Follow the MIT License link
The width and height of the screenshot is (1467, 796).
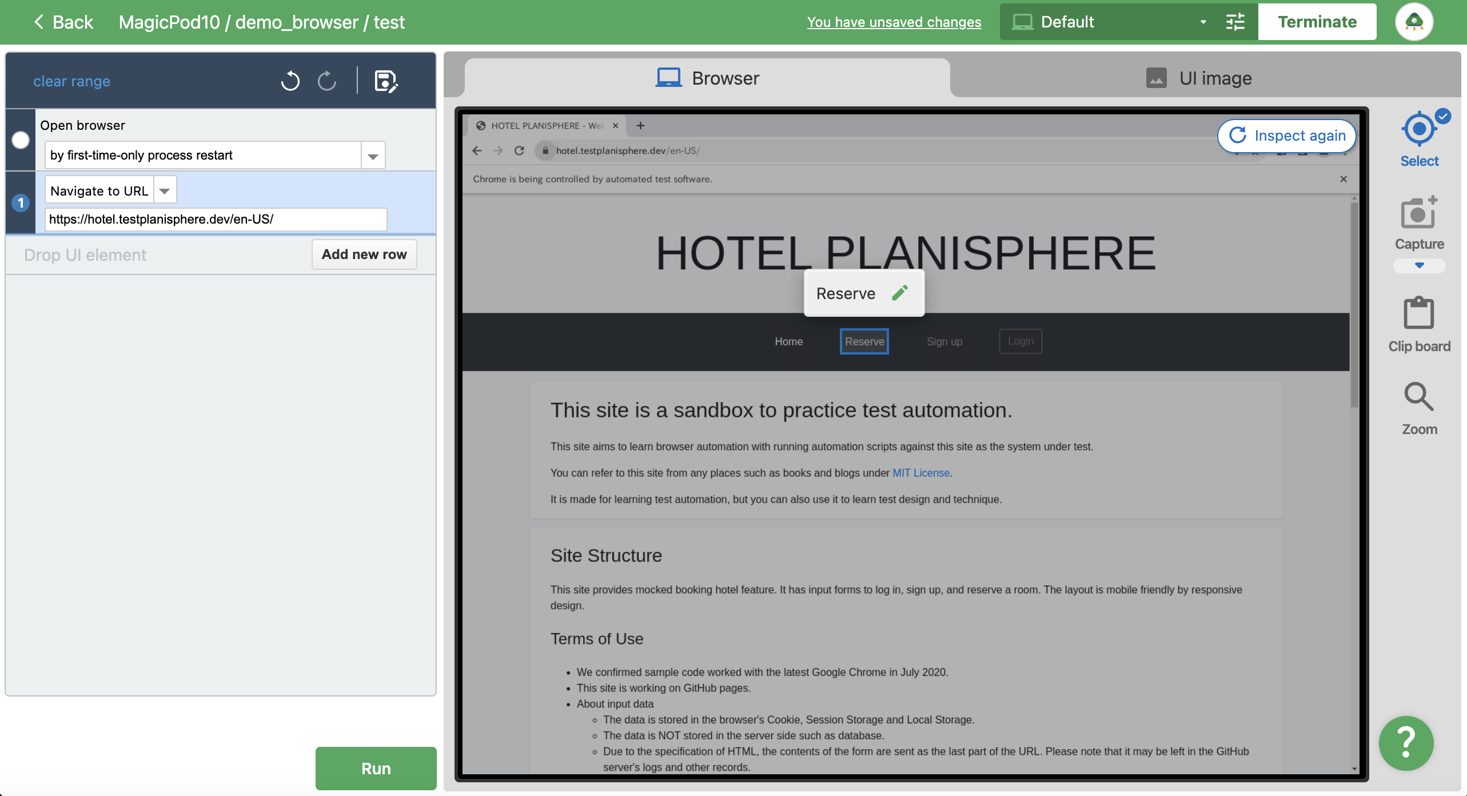click(921, 473)
